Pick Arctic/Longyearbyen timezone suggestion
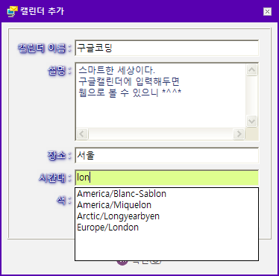279x276 pixels. (166, 216)
